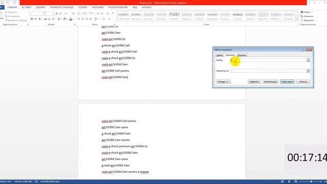Click Заменить in ribbon editing group
Screen dimensions: 327x184
(307, 16)
